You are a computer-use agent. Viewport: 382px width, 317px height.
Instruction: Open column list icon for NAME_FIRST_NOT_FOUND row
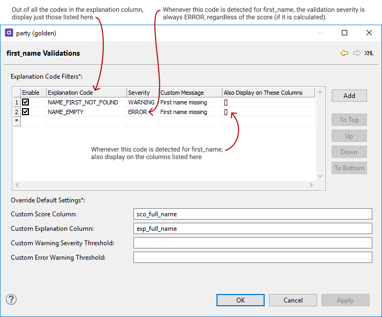[x=226, y=102]
